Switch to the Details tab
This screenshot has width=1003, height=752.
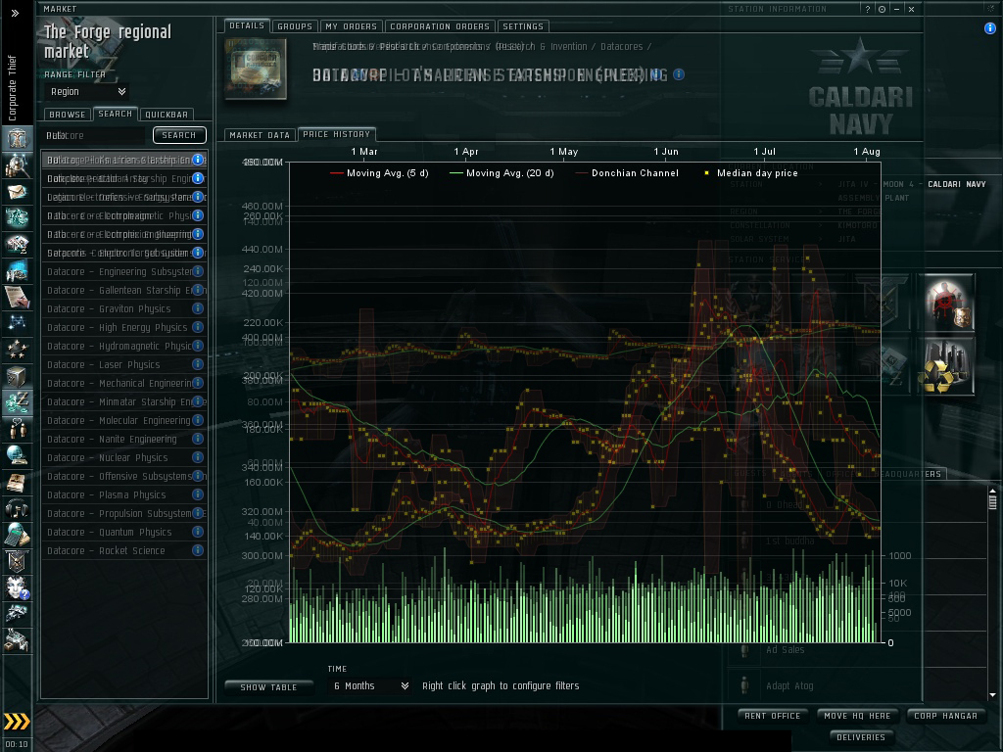click(247, 25)
